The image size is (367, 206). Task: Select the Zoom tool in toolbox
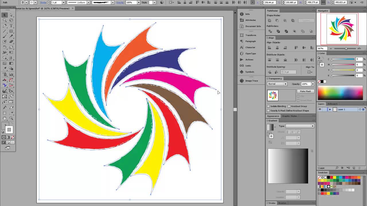pyautogui.click(x=11, y=118)
